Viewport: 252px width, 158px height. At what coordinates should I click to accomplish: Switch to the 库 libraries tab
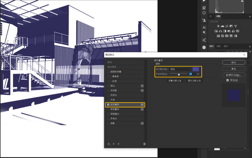pyautogui.click(x=211, y=16)
